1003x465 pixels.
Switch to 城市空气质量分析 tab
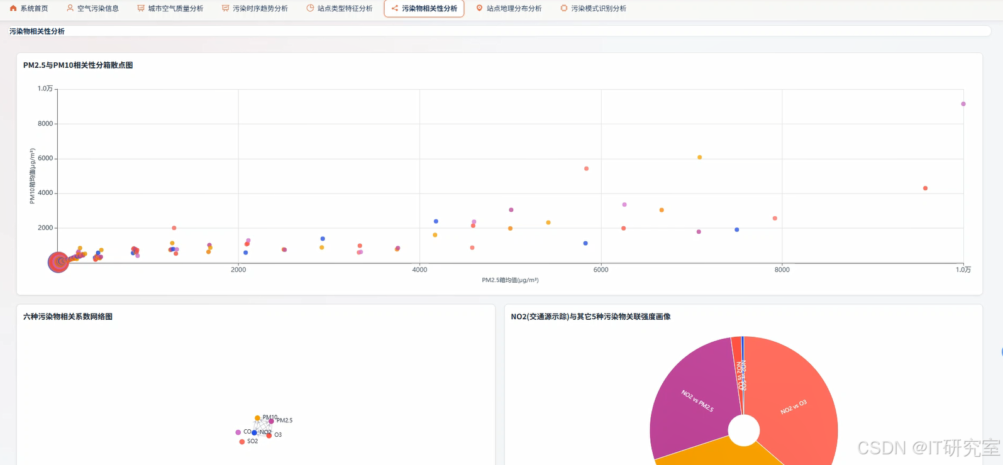click(x=170, y=9)
